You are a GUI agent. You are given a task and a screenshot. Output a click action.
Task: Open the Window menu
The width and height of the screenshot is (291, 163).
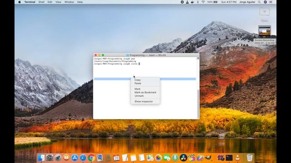pos(69,2)
